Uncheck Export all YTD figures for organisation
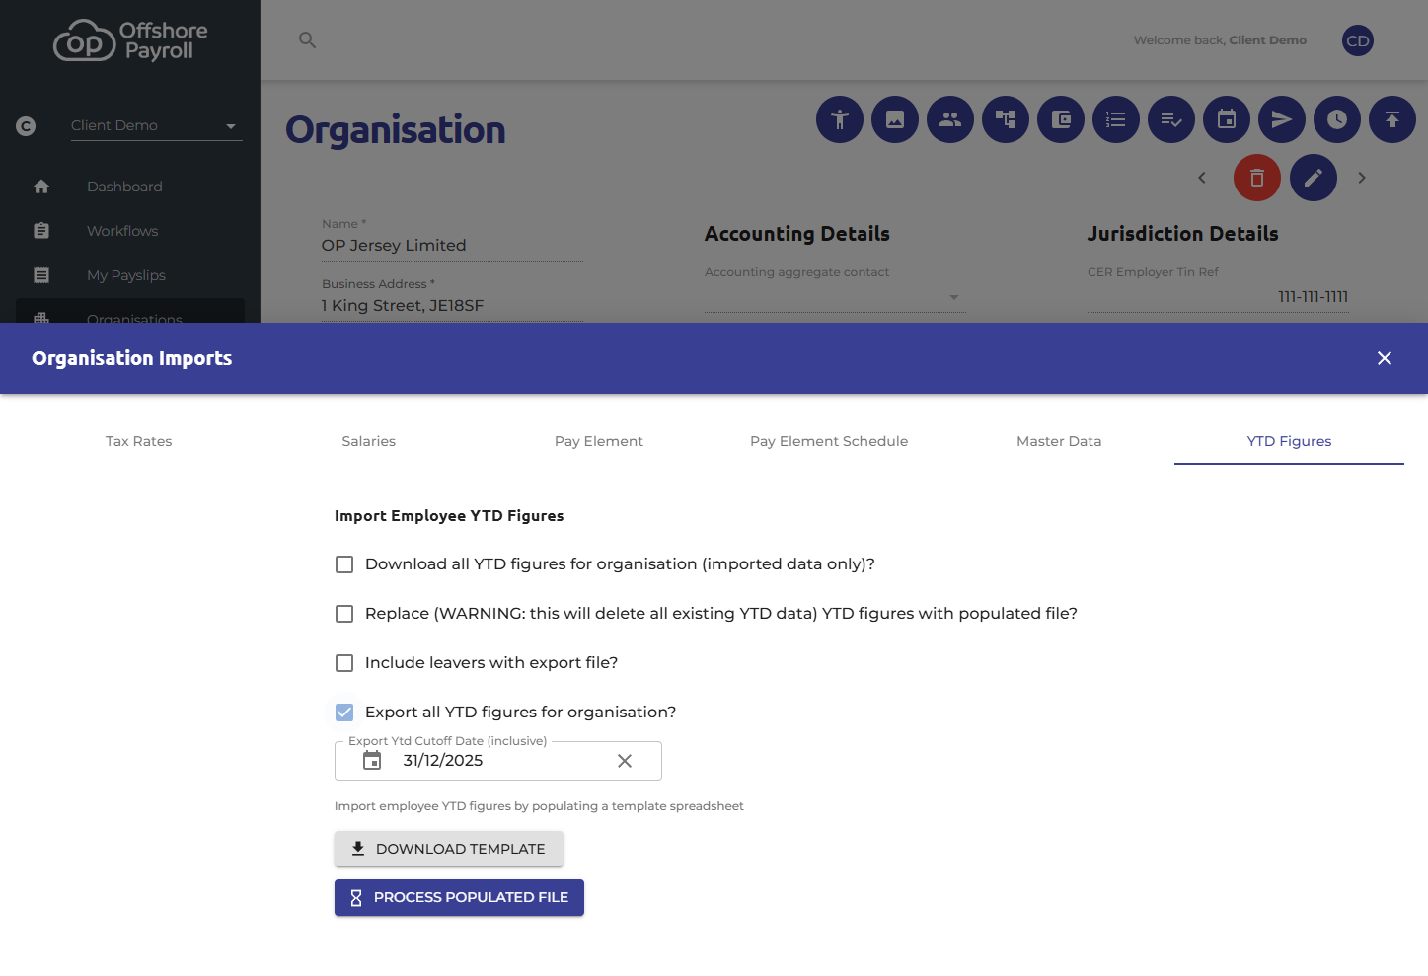The height and width of the screenshot is (976, 1428). pos(344,713)
